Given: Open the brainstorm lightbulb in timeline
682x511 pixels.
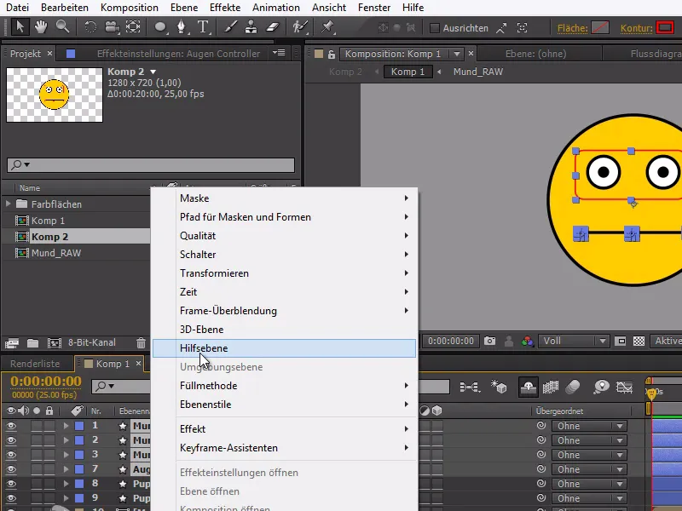Looking at the screenshot, I should [x=602, y=387].
